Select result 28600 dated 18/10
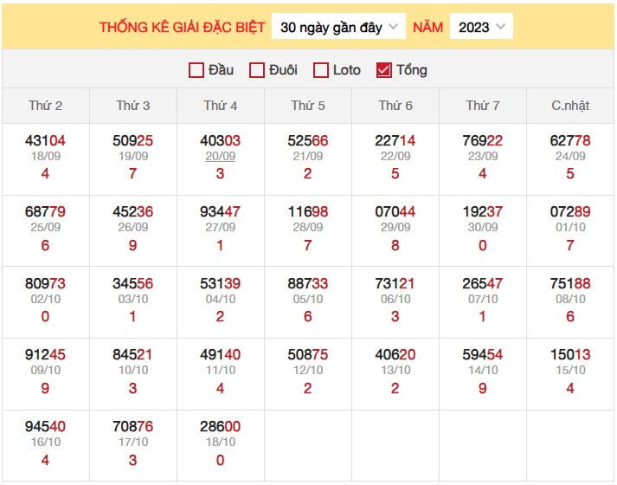The image size is (617, 485). pyautogui.click(x=221, y=426)
